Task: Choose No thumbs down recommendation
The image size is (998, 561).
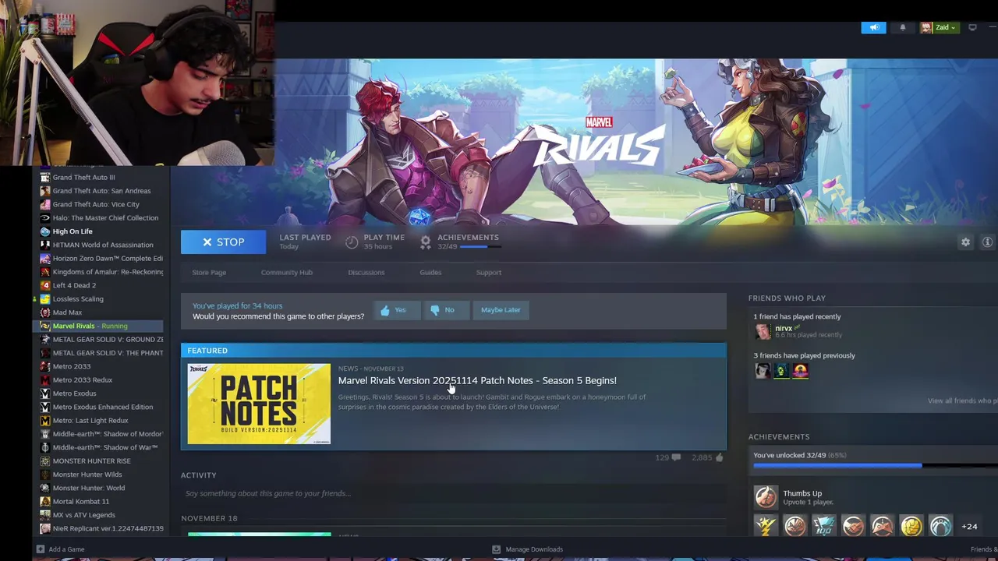Action: click(444, 310)
